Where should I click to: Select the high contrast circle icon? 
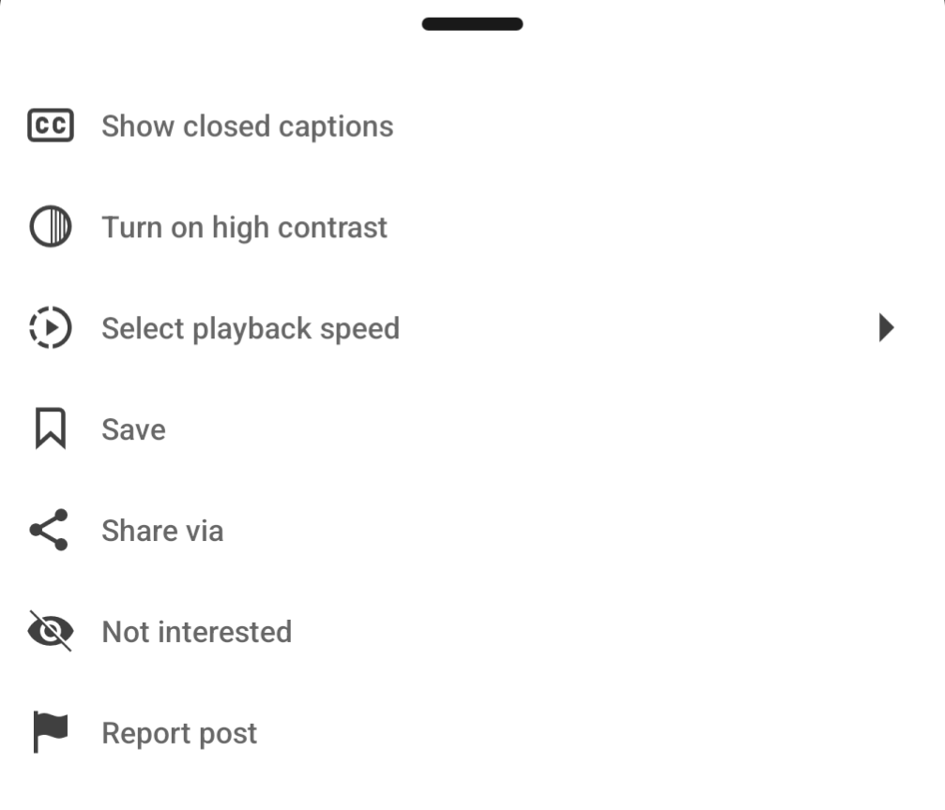click(52, 226)
